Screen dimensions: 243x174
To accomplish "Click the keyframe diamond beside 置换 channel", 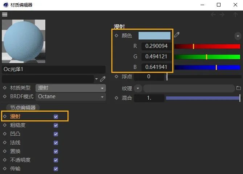I will 5,151.
